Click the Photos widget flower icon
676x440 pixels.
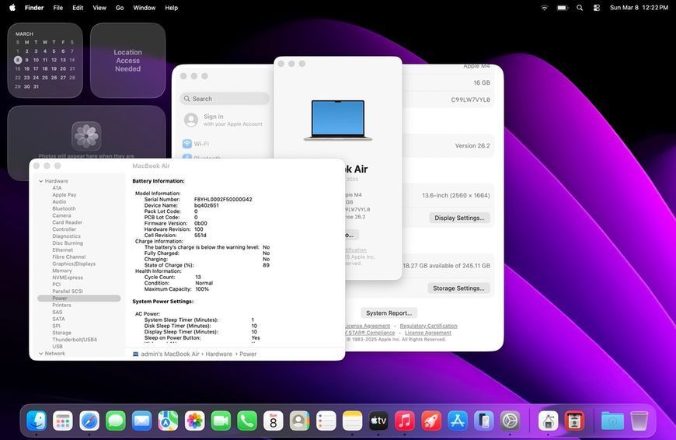87,136
